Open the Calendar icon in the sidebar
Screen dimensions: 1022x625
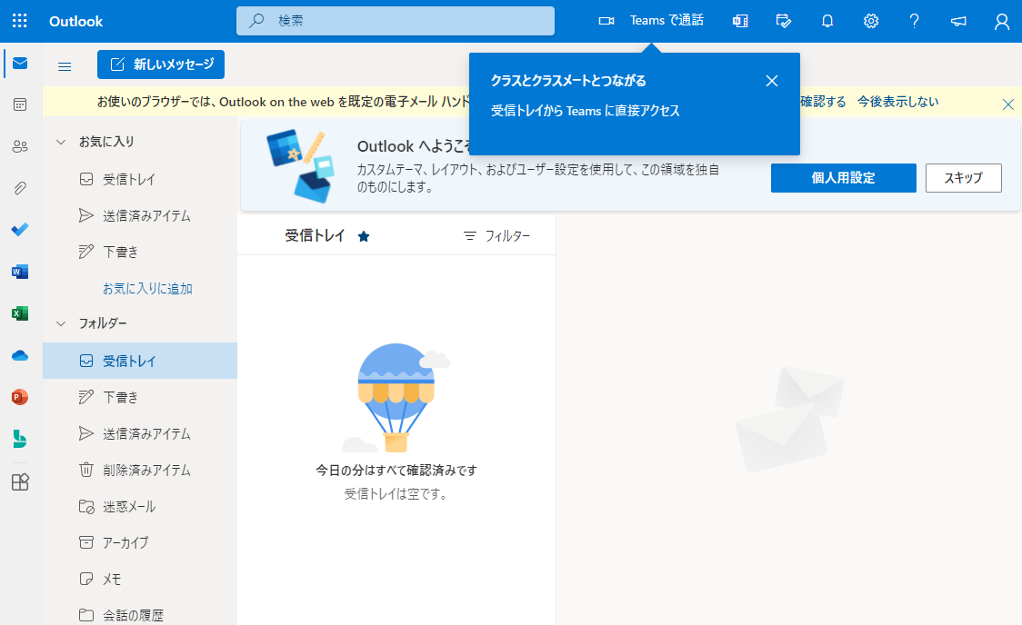20,104
